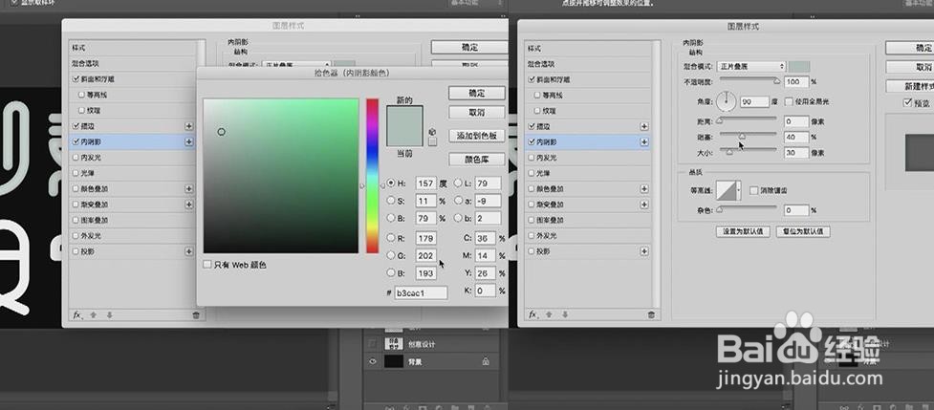Image resolution: width=934 pixels, height=410 pixels.
Task: Click the trash icon in right Layer Style dialog
Action: pyautogui.click(x=651, y=314)
